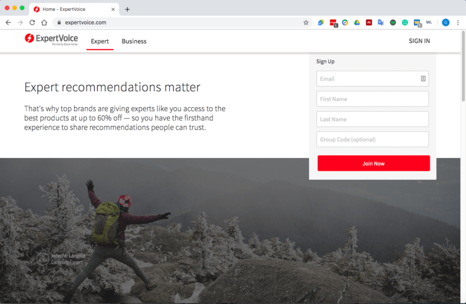Switch to the Business tab
Image resolution: width=466 pixels, height=304 pixels.
pos(134,41)
